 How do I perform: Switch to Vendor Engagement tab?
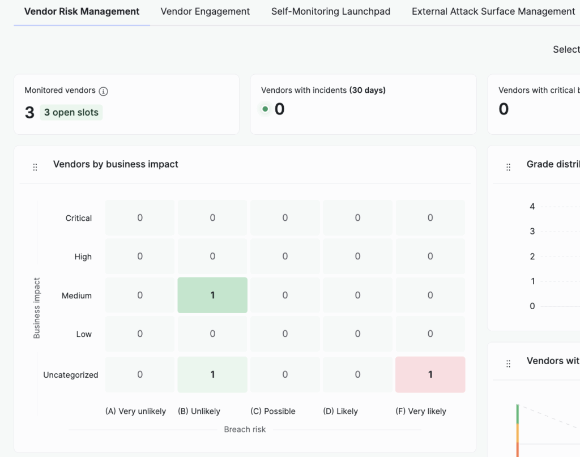pyautogui.click(x=205, y=11)
